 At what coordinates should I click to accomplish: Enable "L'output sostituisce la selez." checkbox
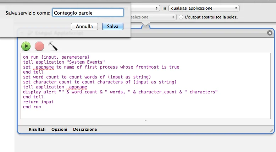click(x=181, y=17)
